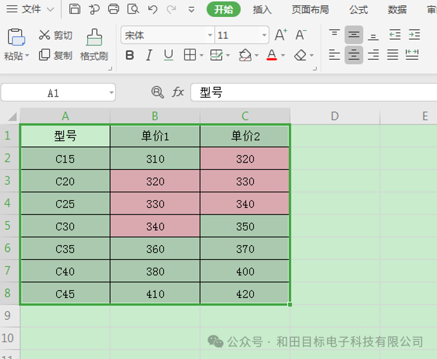Image resolution: width=437 pixels, height=359 pixels.
Task: Select column B header
Action: [x=155, y=116]
